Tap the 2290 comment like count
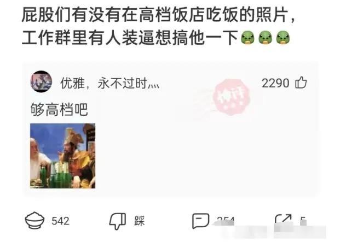Screen dimensions: 346x248 tap(275, 83)
